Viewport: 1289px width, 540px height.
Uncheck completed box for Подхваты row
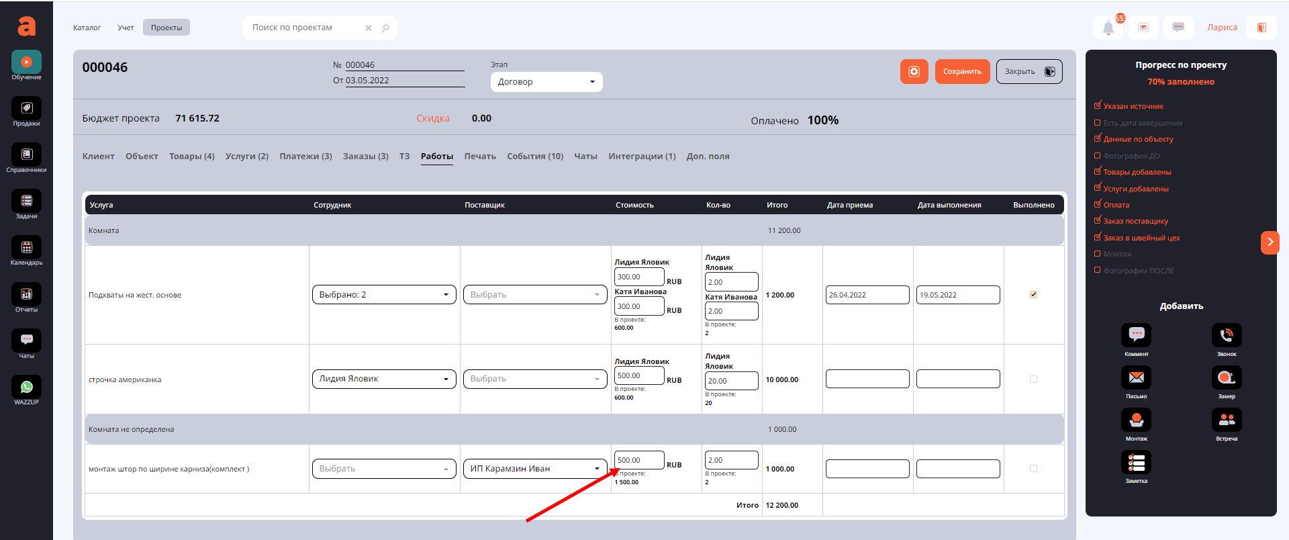tap(1033, 295)
